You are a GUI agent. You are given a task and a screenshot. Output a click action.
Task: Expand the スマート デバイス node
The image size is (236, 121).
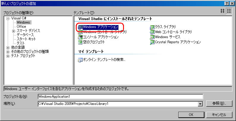(x=13, y=31)
